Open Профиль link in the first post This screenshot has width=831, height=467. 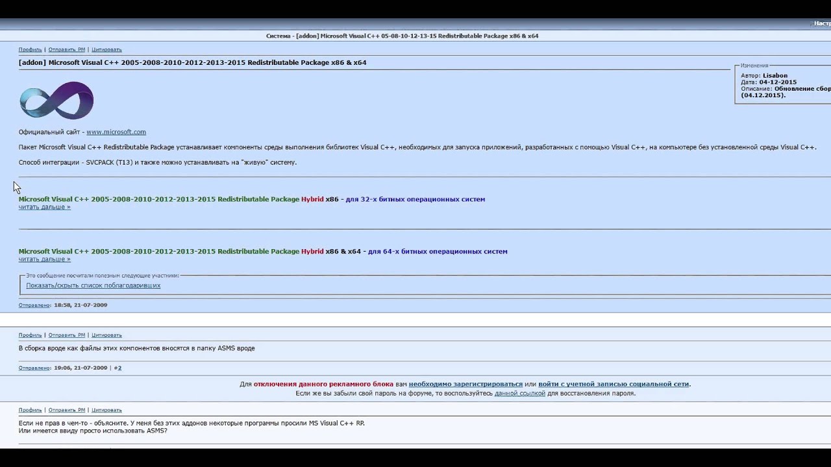pos(30,49)
